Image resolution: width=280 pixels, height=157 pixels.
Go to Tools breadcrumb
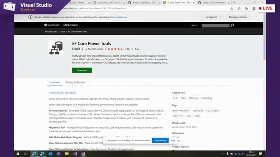63,31
